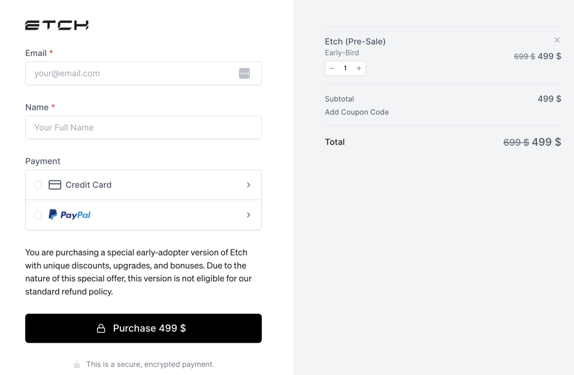Click 'This is a secure, encrypted payment.' text
Screen dimensions: 574x375
(x=150, y=364)
